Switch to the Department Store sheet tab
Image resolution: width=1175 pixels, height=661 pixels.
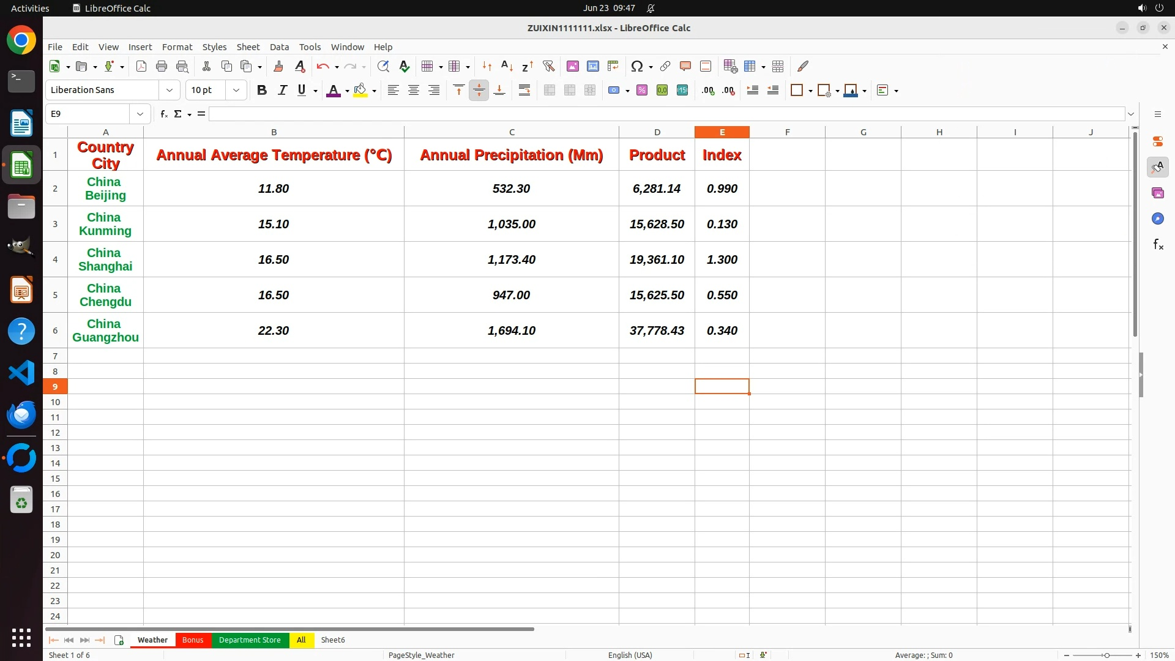pos(250,640)
